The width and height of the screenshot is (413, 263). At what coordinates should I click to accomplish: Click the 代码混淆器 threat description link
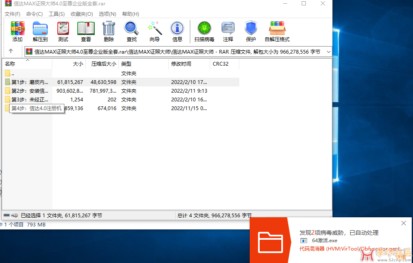[x=352, y=248]
